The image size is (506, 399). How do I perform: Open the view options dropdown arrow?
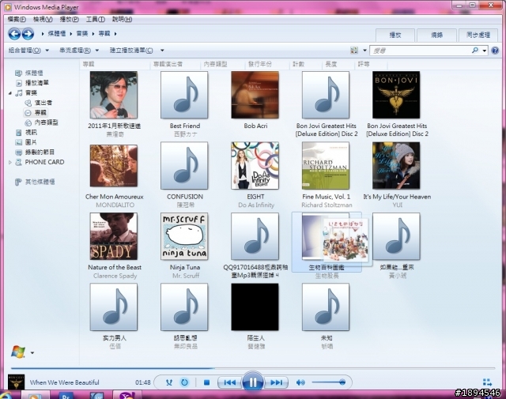(364, 51)
